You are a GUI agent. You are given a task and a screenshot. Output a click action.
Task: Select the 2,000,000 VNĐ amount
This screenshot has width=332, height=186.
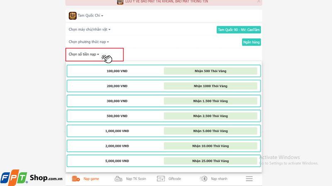117,146
